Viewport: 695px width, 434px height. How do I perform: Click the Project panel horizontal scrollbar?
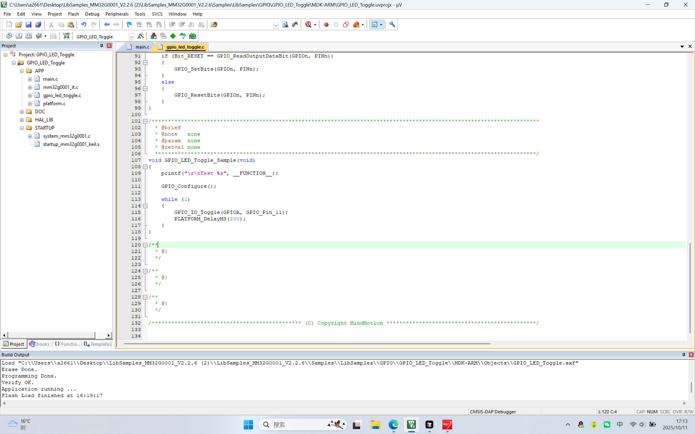(x=52, y=335)
